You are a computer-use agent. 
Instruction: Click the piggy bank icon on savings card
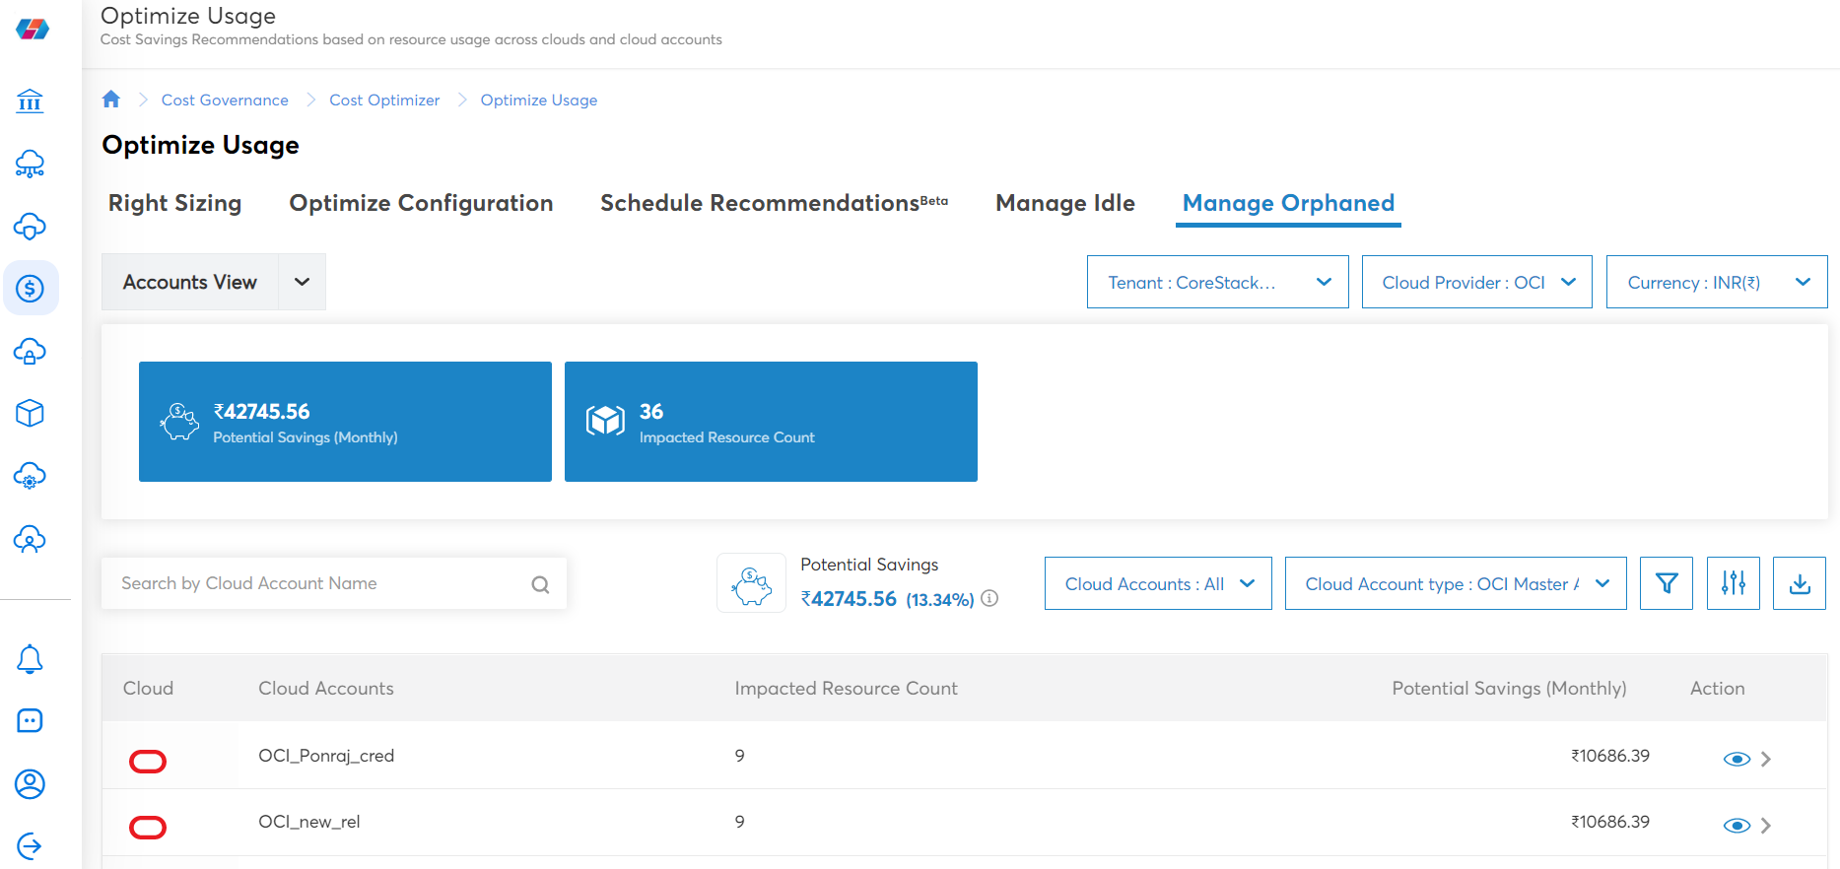click(179, 422)
